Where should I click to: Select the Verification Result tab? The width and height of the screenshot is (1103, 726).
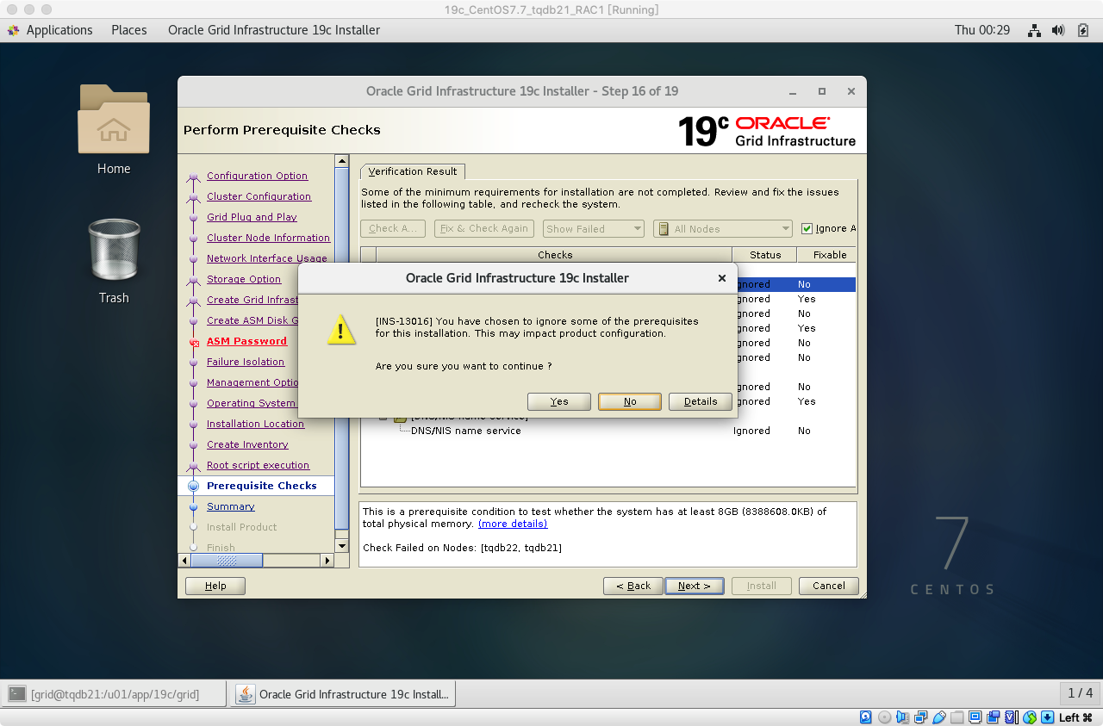(x=413, y=171)
